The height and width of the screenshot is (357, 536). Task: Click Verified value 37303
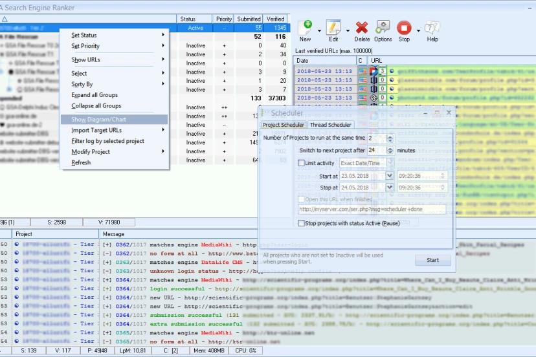tap(277, 98)
